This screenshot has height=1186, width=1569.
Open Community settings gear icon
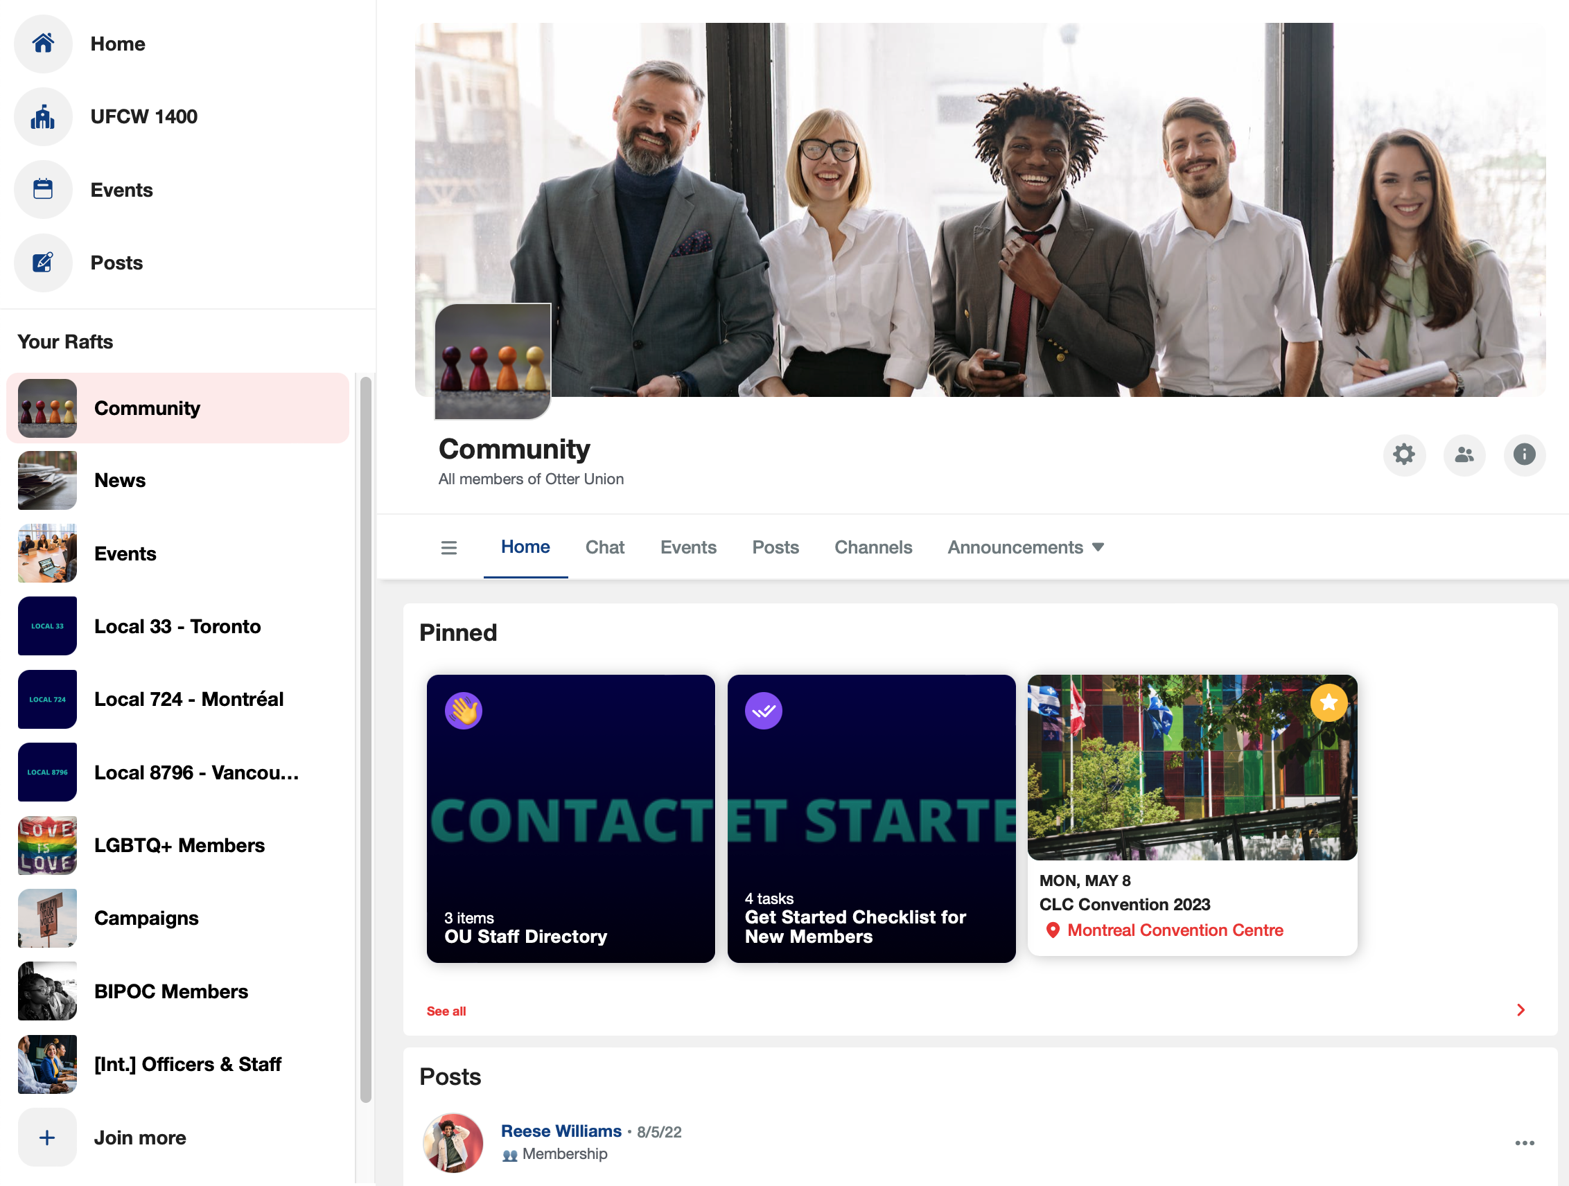pyautogui.click(x=1404, y=454)
